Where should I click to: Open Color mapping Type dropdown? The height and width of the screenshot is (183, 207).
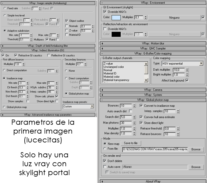point(182,63)
